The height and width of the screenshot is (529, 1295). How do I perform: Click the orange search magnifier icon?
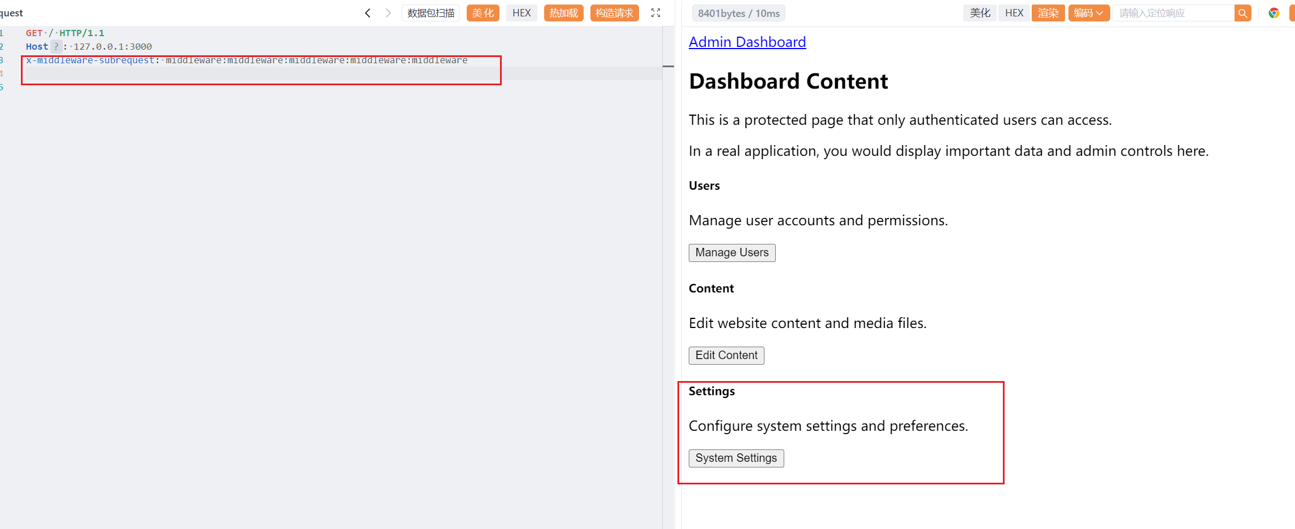pyautogui.click(x=1242, y=13)
